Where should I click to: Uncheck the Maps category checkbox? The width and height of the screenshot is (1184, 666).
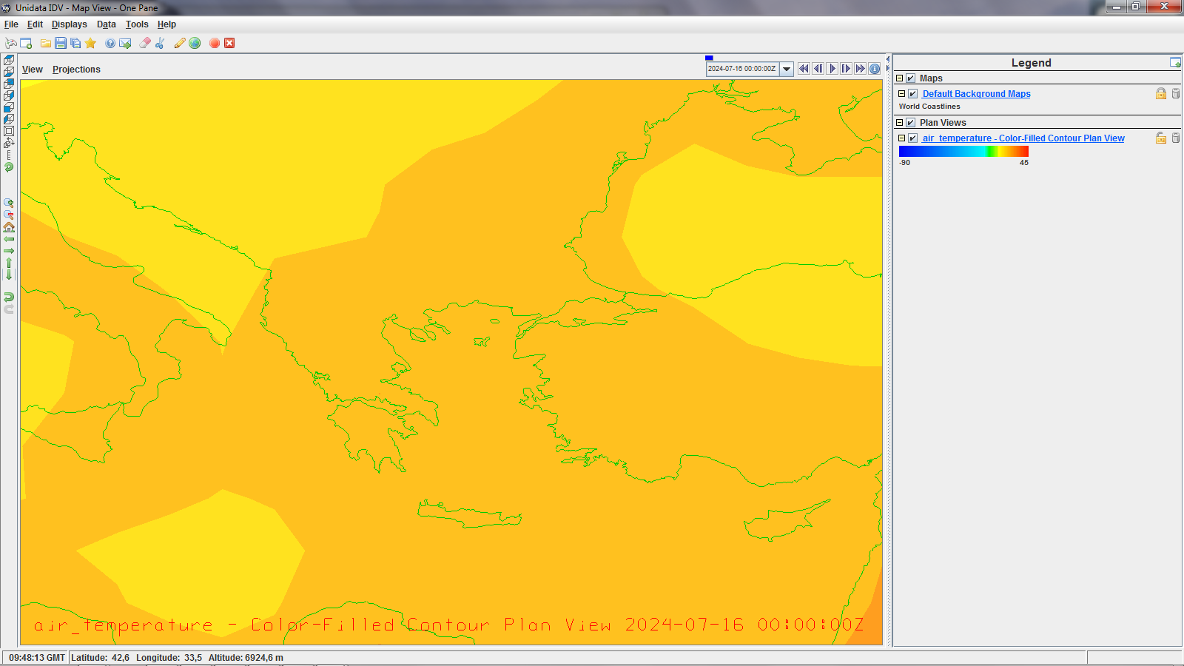(911, 78)
